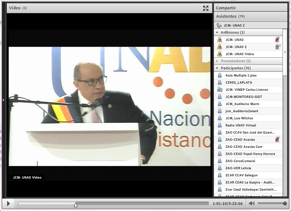Click participant icon of JCM_Luis Wilches
Screen dimensions: 291x211
(220, 118)
